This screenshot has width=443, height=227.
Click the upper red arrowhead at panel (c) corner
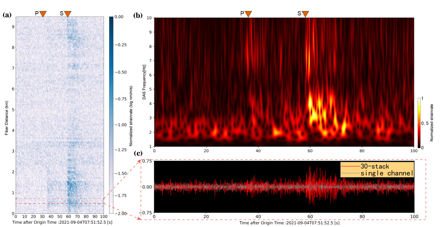(x=139, y=160)
